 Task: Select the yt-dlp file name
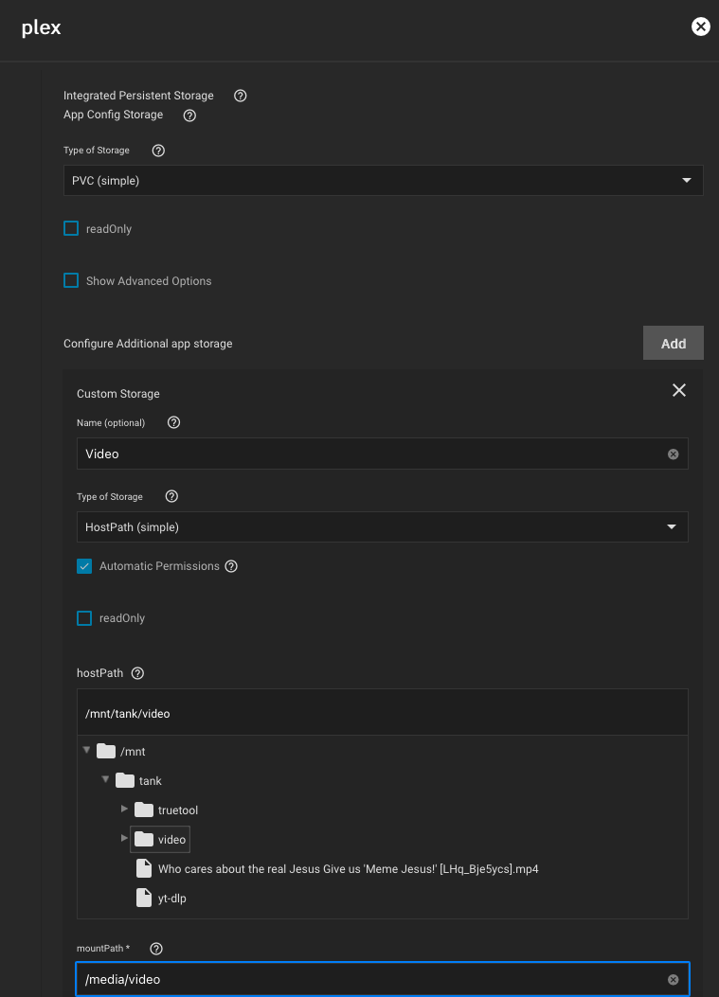tap(171, 899)
